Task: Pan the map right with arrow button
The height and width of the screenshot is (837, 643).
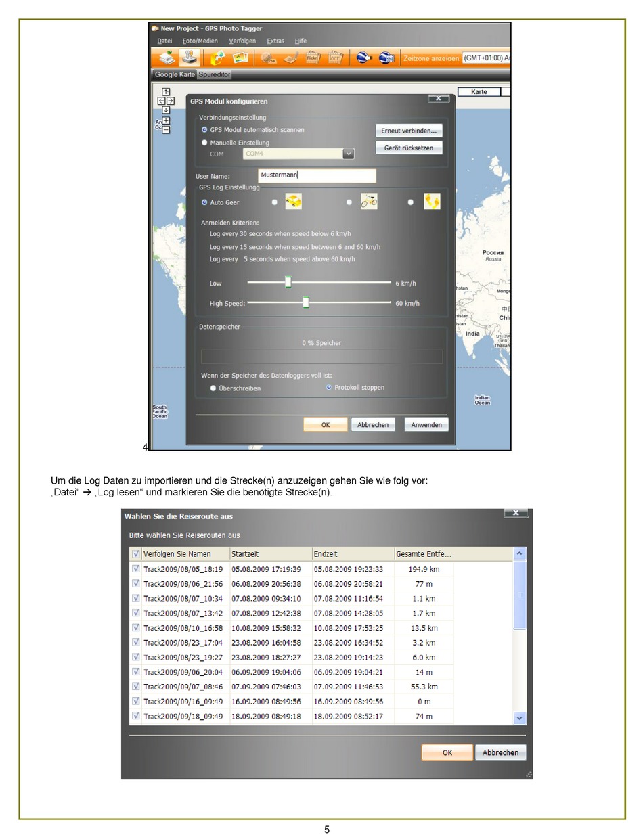Action: pyautogui.click(x=170, y=101)
